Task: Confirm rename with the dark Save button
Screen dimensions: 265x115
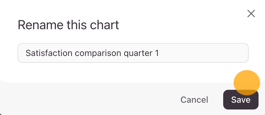Action: [x=241, y=100]
